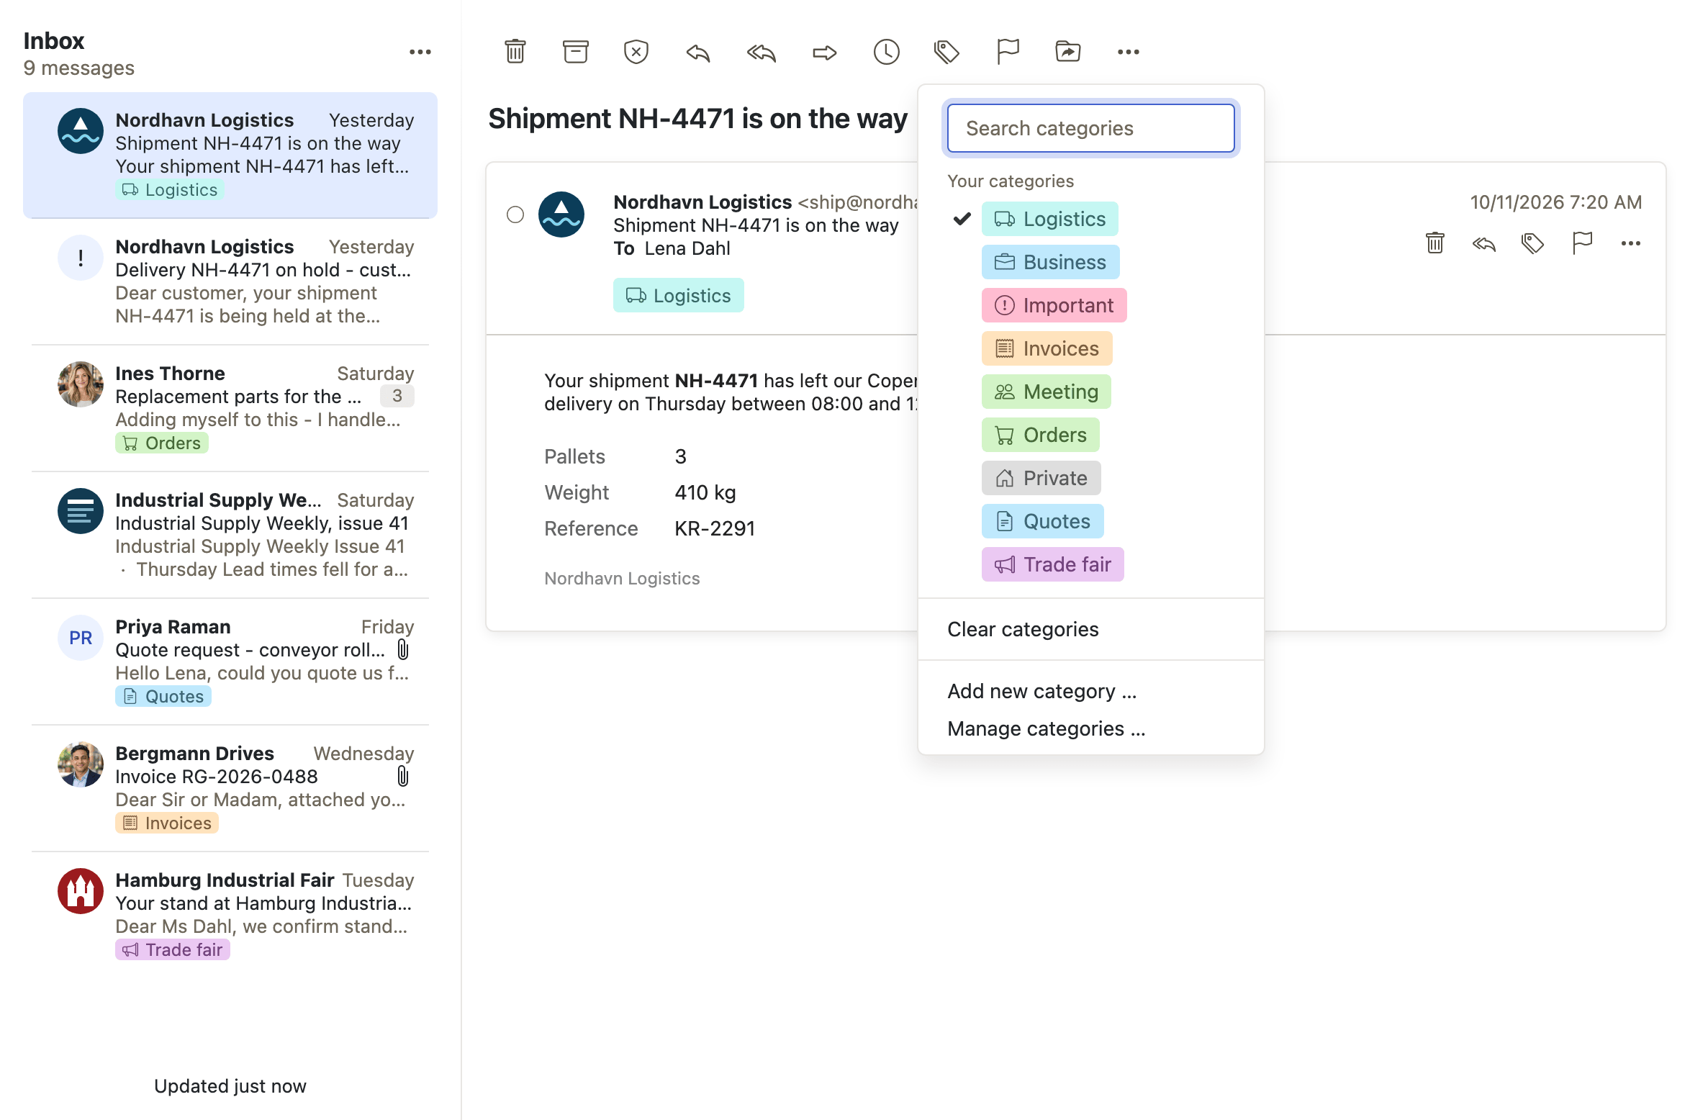Reply all from the message header icon
The height and width of the screenshot is (1120, 1690).
1484,243
